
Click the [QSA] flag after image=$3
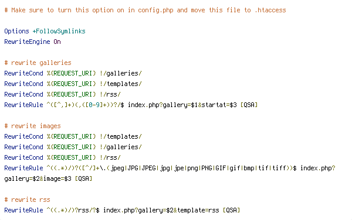(x=83, y=179)
